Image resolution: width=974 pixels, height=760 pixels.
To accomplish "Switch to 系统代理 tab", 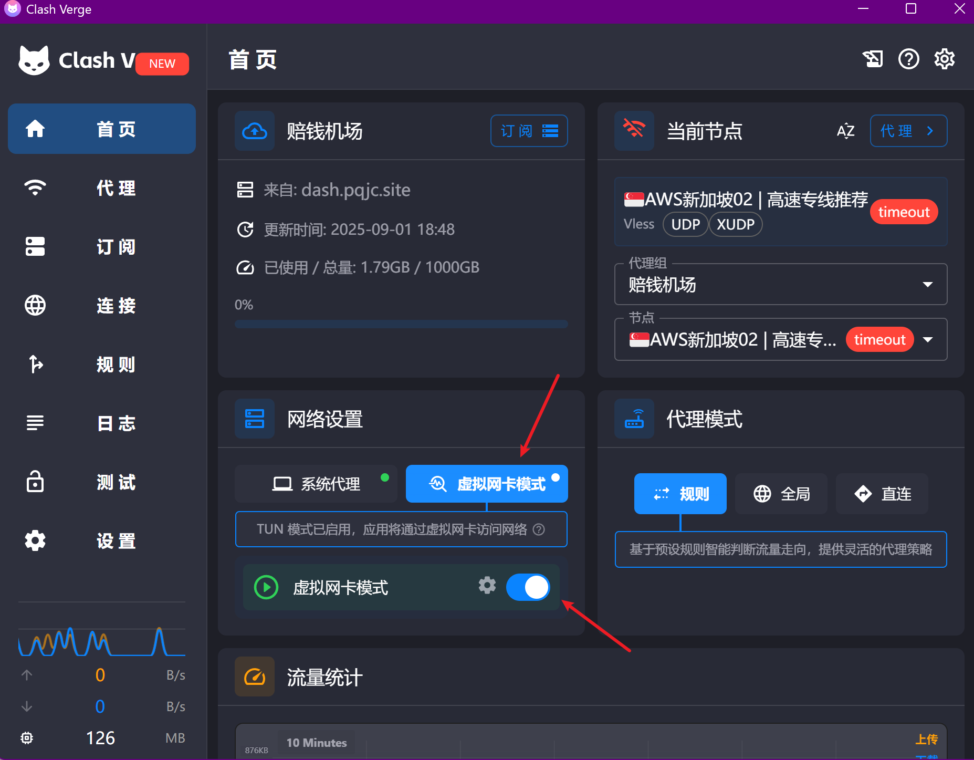I will click(x=316, y=484).
